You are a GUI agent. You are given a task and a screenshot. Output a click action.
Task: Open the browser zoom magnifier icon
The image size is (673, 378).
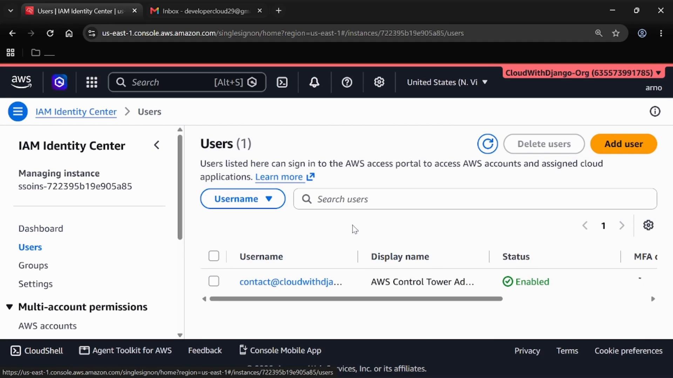pos(599,33)
